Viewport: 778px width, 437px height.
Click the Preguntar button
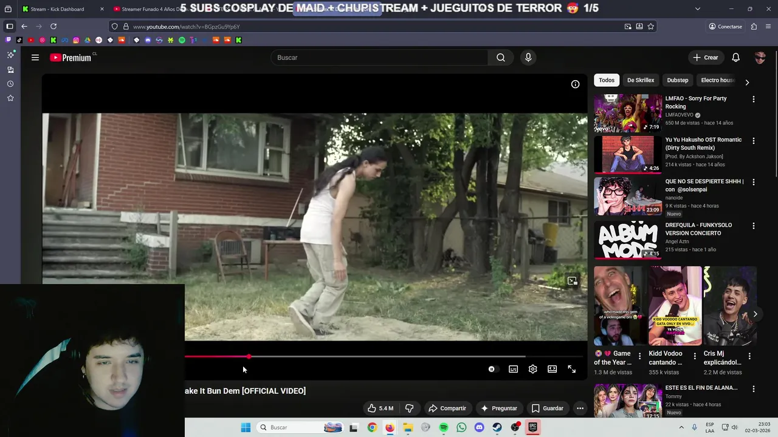click(499, 408)
